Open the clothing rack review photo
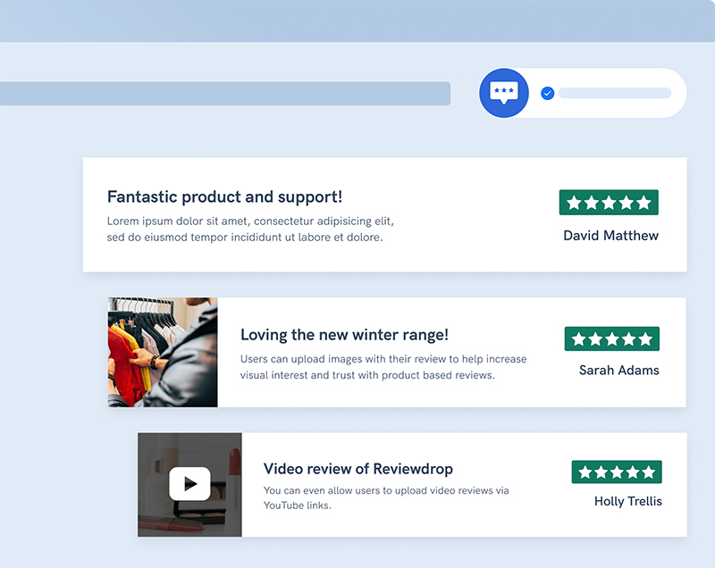The image size is (715, 568). pyautogui.click(x=163, y=352)
